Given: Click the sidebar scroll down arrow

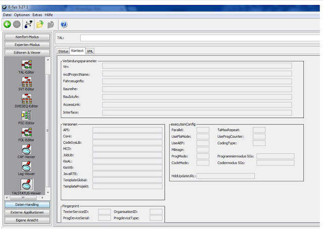Looking at the screenshot, I should [x=48, y=193].
